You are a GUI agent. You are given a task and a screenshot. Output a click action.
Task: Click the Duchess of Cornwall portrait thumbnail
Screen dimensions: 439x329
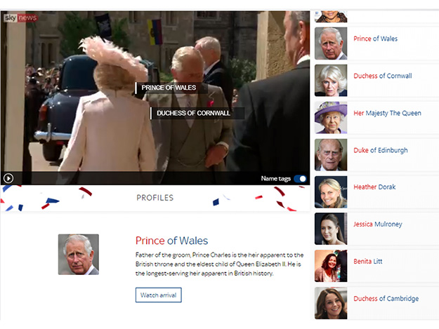tap(331, 81)
